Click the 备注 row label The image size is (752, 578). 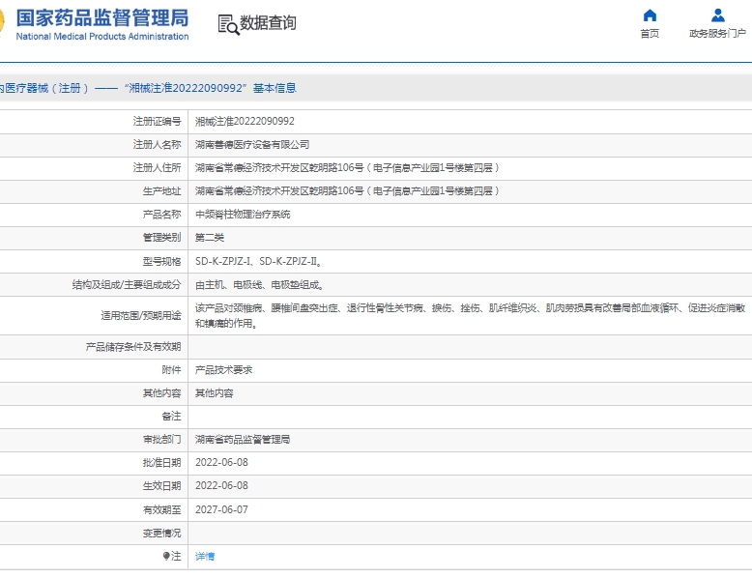coord(172,417)
